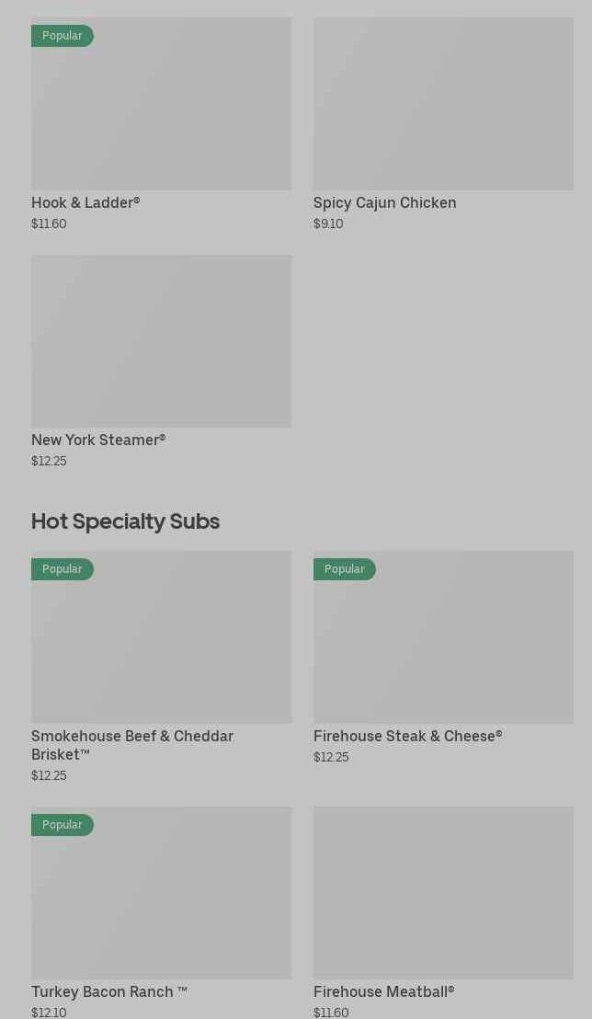Click Popular badge on Turkey Bacon Ranch
The height and width of the screenshot is (1019, 592).
click(63, 825)
